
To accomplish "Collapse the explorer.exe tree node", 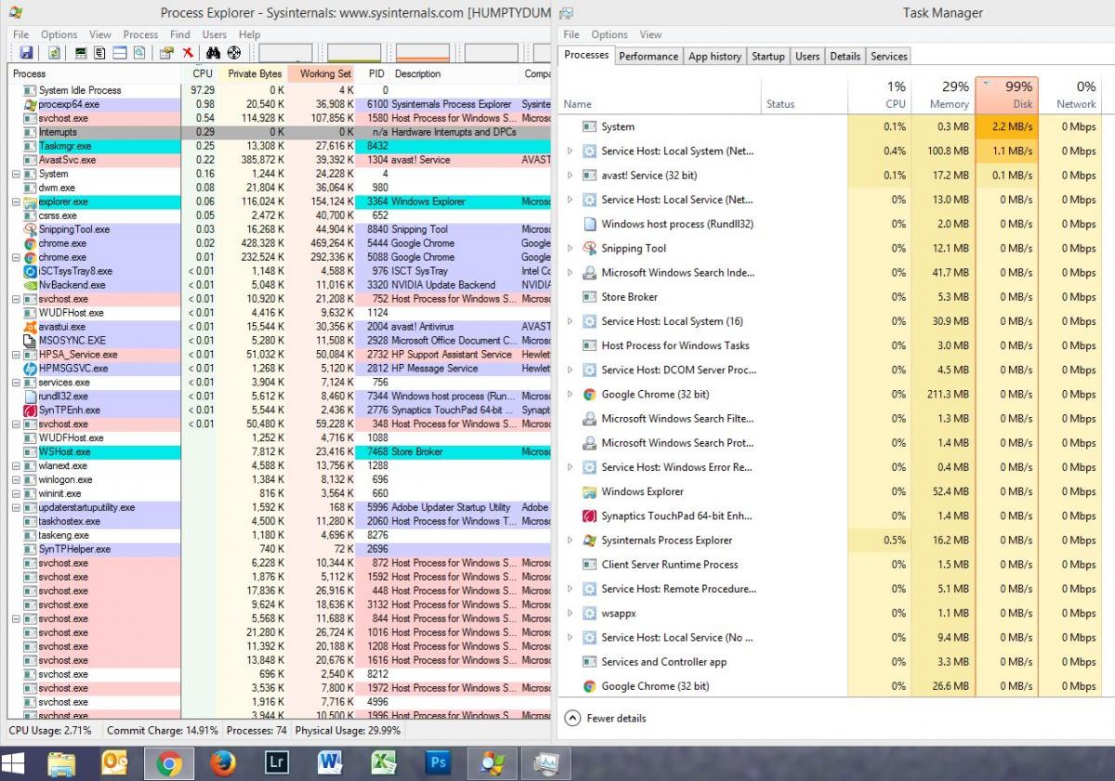I will tap(16, 202).
